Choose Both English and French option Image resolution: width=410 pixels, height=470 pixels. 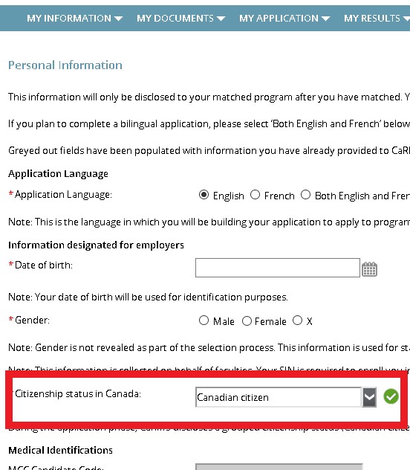pos(305,195)
